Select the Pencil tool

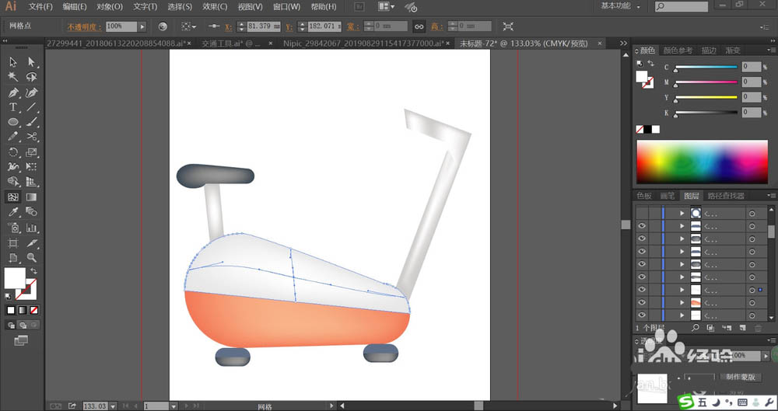[13, 137]
